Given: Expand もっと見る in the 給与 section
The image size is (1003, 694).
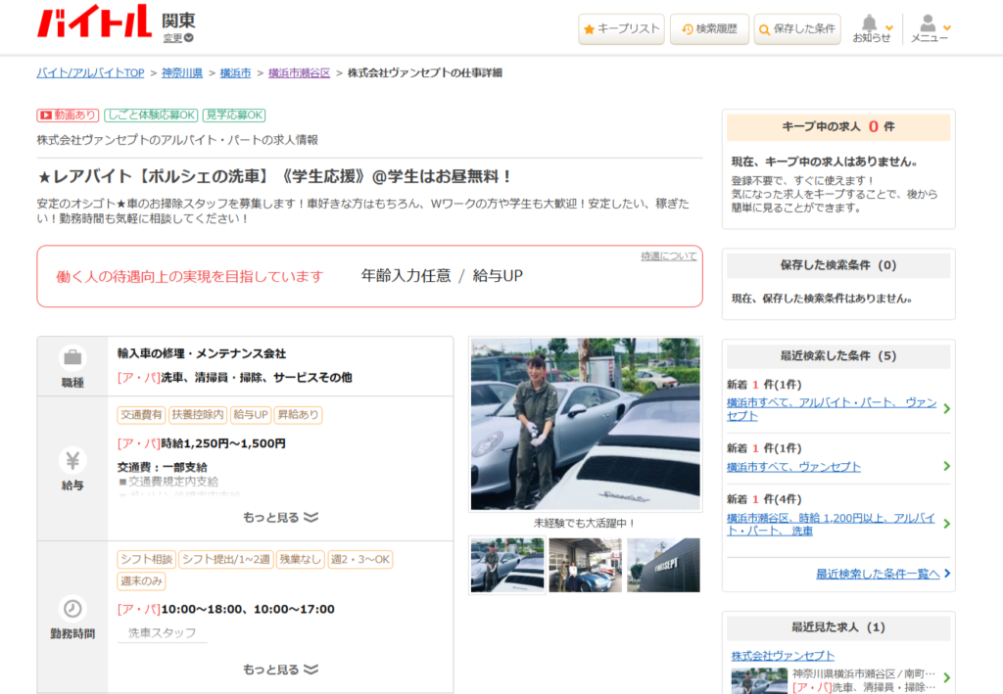Looking at the screenshot, I should [281, 517].
